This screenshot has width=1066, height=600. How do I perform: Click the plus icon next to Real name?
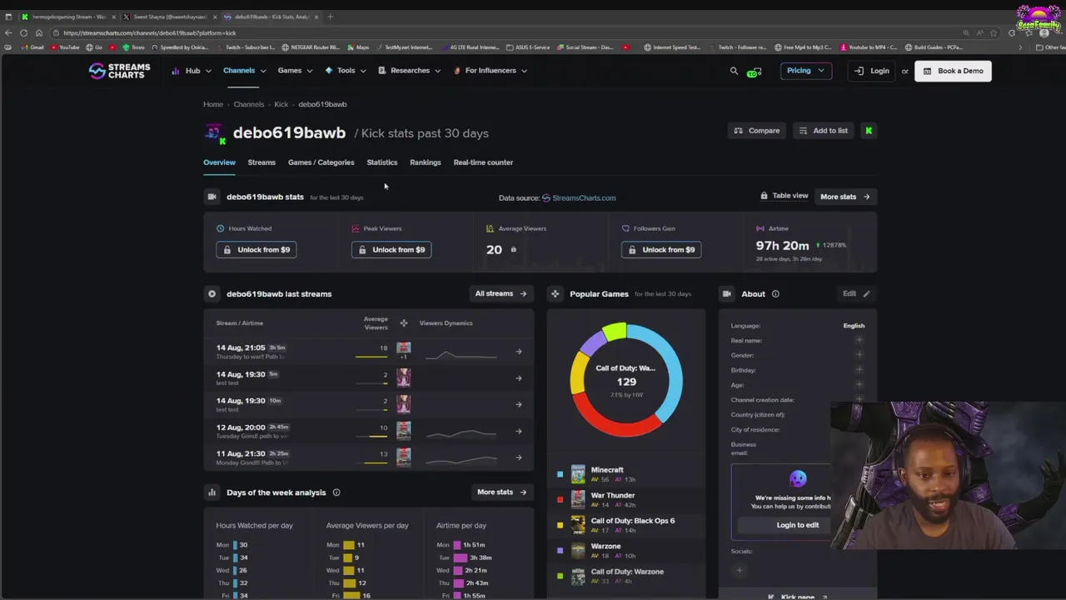(x=859, y=340)
